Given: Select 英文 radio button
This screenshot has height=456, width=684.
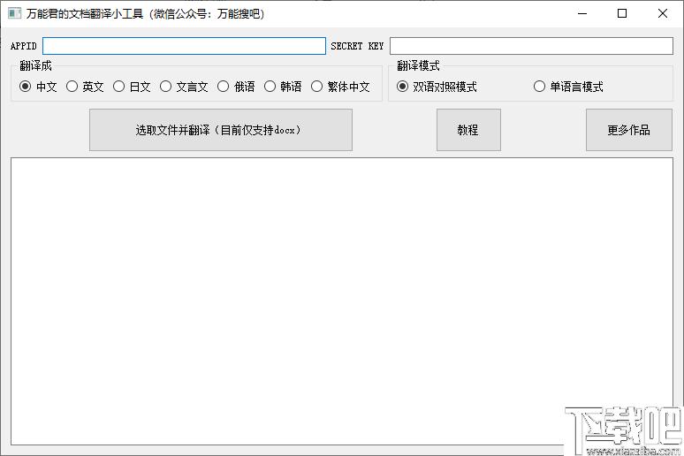Looking at the screenshot, I should (x=85, y=87).
